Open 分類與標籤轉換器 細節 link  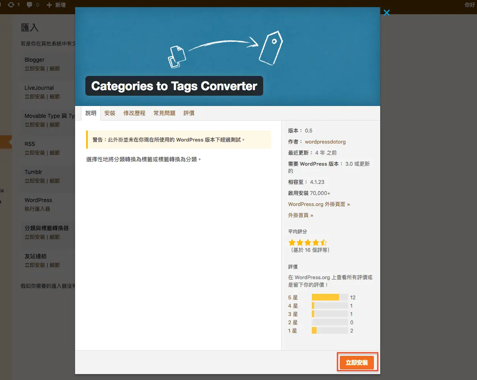55,237
